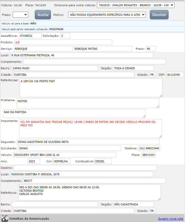Click the Referências text area
The width and height of the screenshot is (186, 222).
pyautogui.click(x=91, y=88)
